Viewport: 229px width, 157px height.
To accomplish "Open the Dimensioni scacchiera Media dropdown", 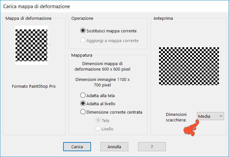I will pyautogui.click(x=210, y=116).
